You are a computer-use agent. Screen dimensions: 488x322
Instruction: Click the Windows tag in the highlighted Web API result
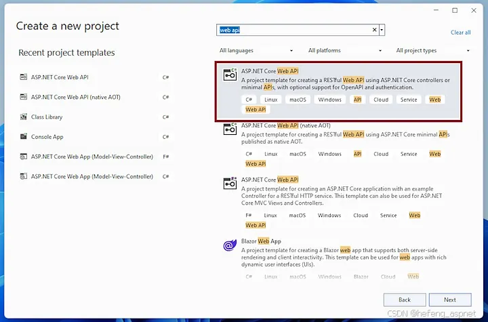[x=329, y=100]
